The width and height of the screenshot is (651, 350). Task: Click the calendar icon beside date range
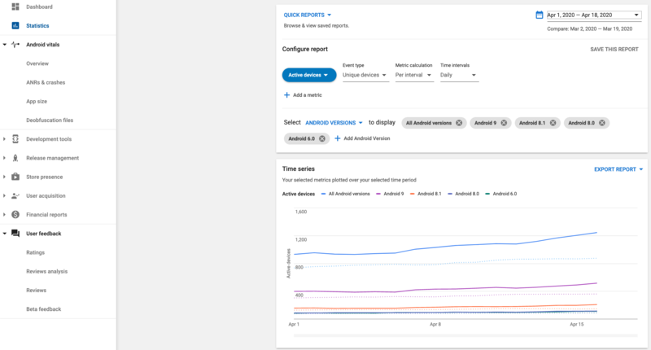(x=539, y=15)
